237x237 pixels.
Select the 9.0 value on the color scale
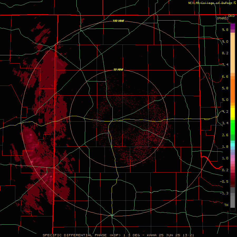(225, 41)
